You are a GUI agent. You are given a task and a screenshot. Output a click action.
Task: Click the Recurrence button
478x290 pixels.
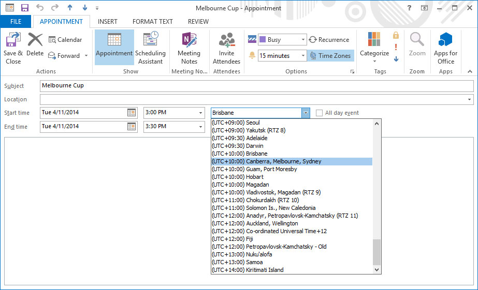click(x=329, y=40)
